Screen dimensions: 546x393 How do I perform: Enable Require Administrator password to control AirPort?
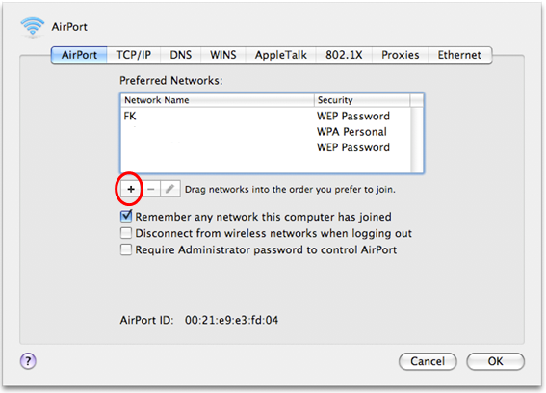126,249
